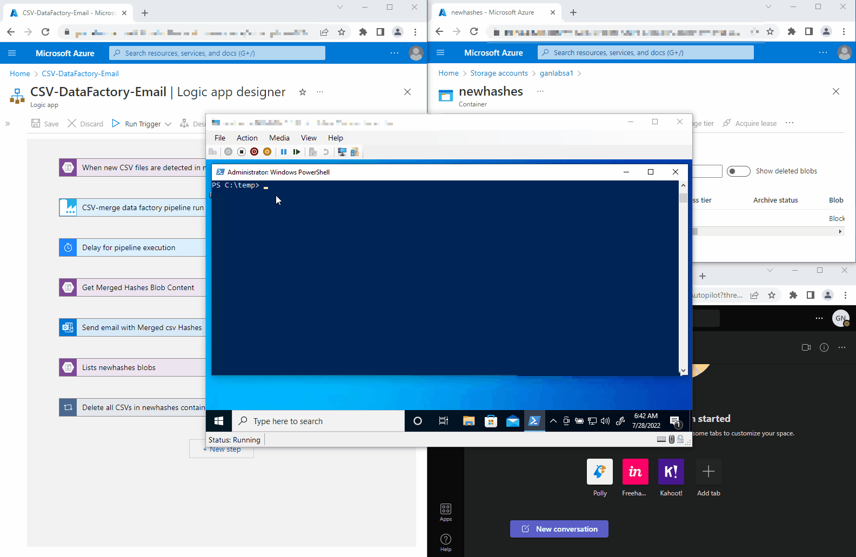The width and height of the screenshot is (856, 557).
Task: Click the Turn Off (stop) VM icon
Action: point(242,152)
